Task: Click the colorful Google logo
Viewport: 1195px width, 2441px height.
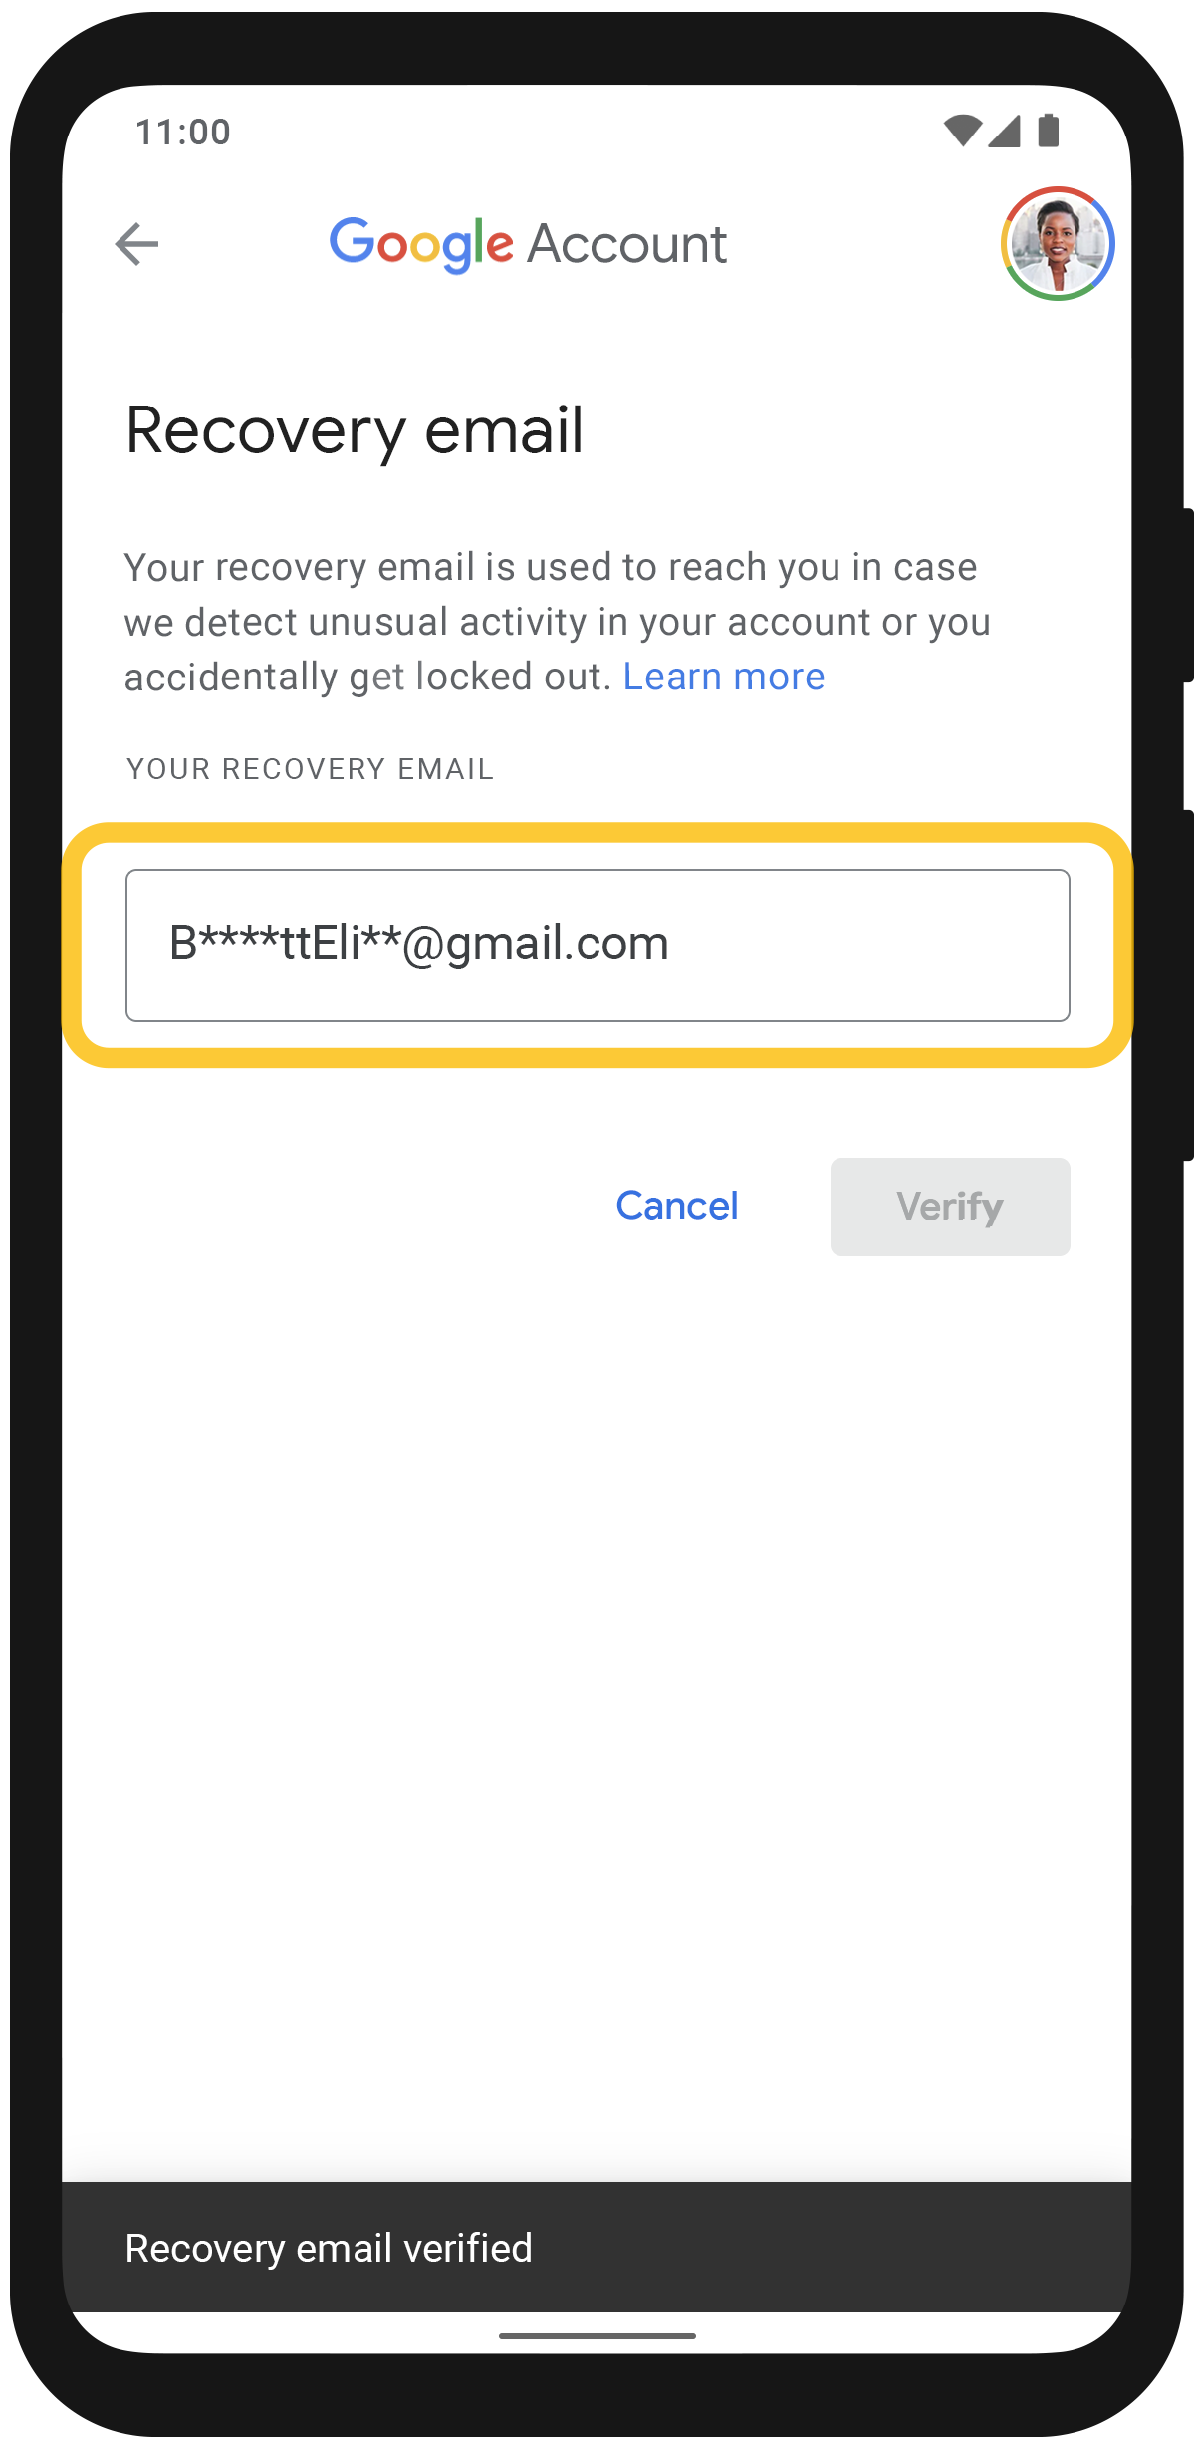Action: coord(421,244)
